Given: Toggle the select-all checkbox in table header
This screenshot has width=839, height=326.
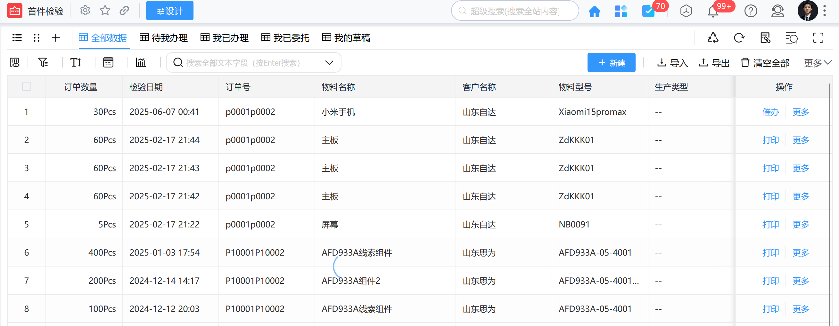Looking at the screenshot, I should coord(26,87).
